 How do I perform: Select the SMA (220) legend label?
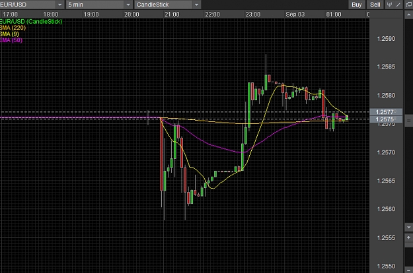(13, 28)
